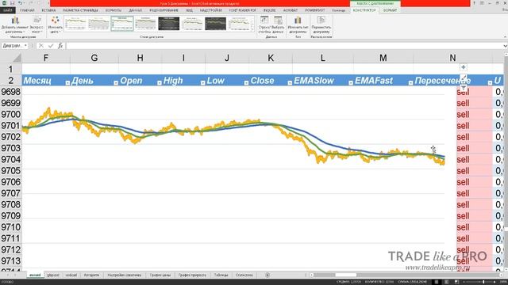Viewport: 508px width, 285px height.
Task: Click the Undo arrow icon
Action: tap(20, 3)
